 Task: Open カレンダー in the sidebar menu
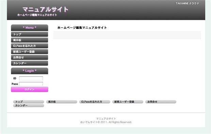click(x=30, y=63)
